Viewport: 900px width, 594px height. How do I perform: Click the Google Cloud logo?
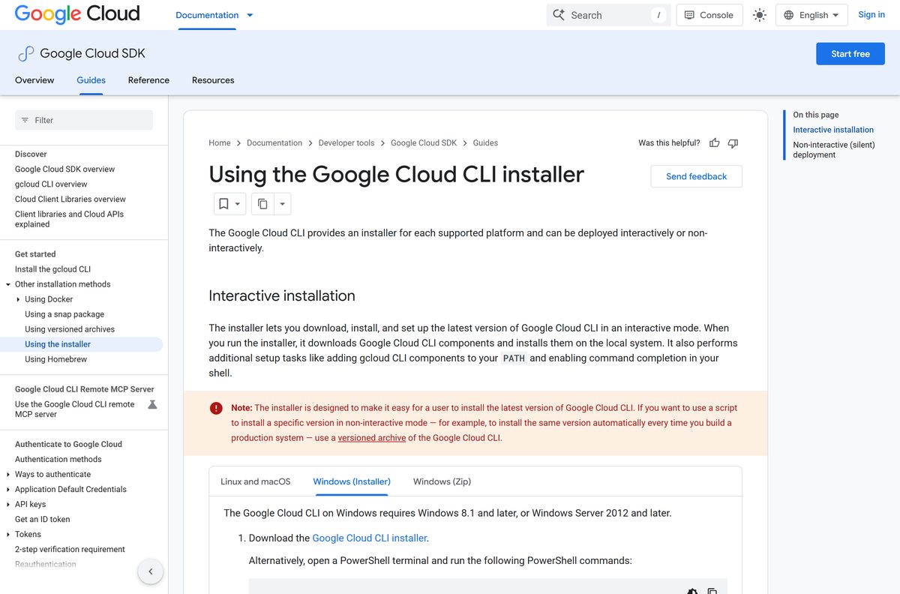pyautogui.click(x=77, y=14)
